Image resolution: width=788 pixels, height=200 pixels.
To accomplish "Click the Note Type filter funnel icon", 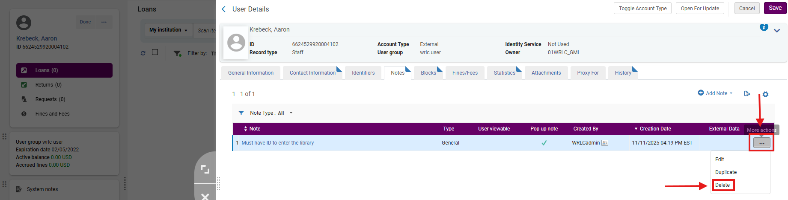I will point(241,113).
